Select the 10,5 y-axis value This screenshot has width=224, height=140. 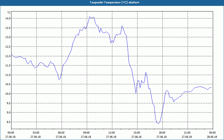click(x=8, y=84)
